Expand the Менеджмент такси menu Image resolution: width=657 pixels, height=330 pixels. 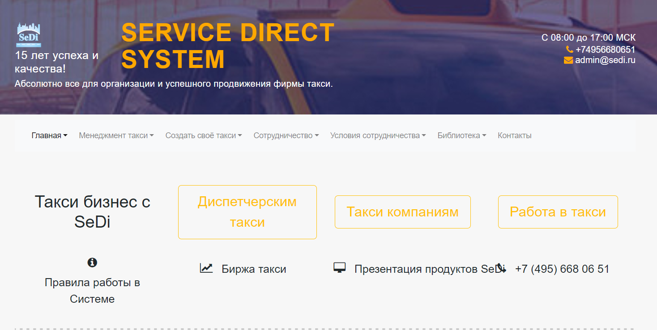116,135
